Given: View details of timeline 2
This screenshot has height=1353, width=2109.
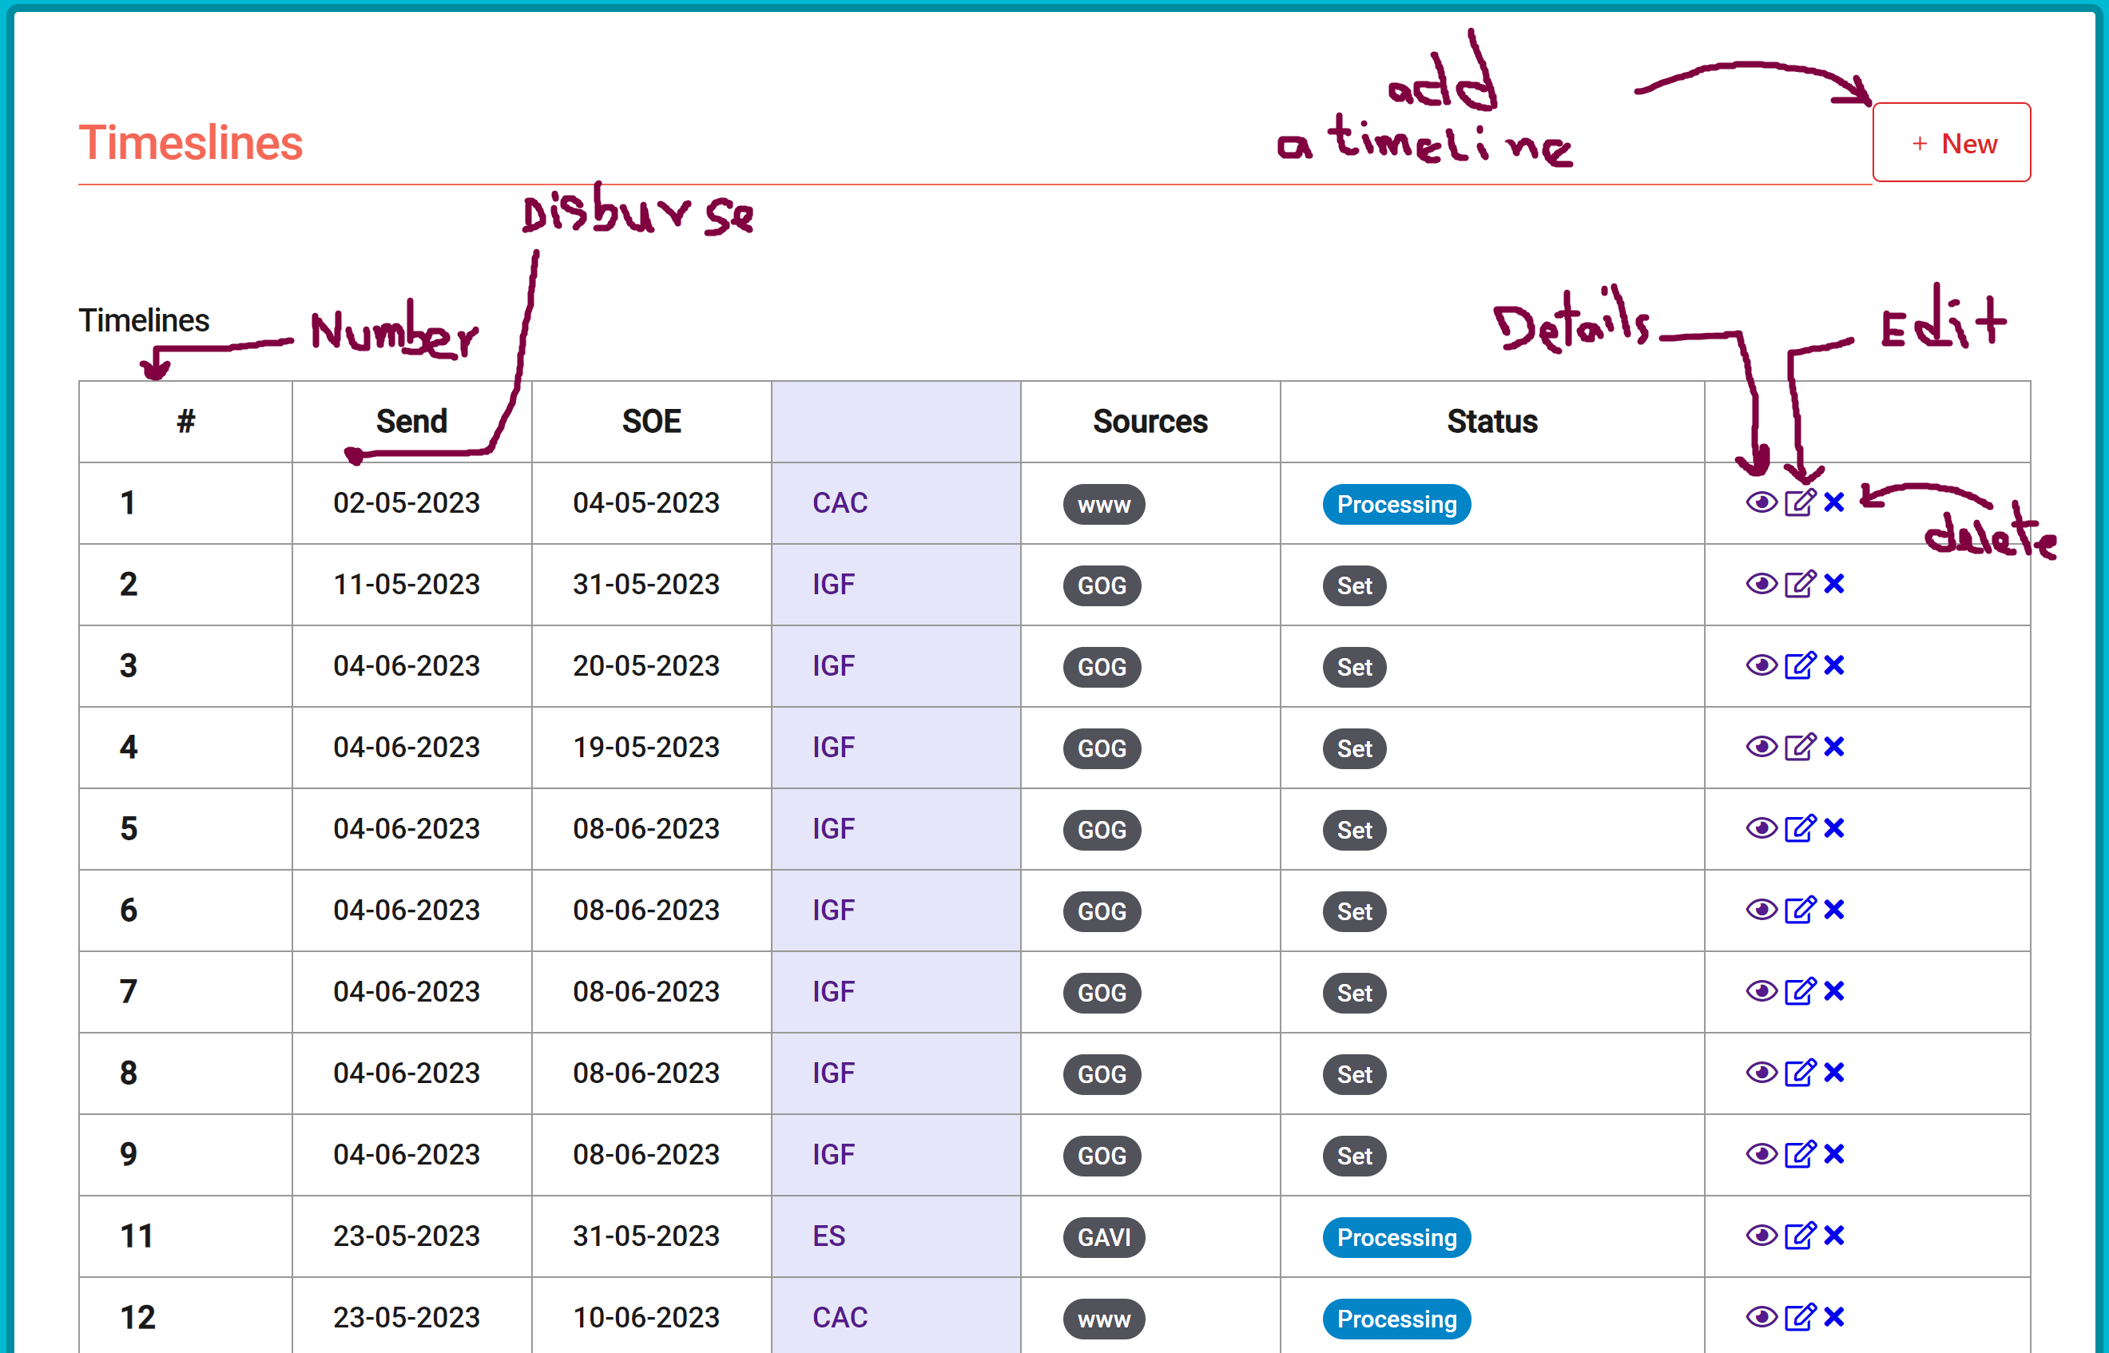Looking at the screenshot, I should (x=1761, y=585).
